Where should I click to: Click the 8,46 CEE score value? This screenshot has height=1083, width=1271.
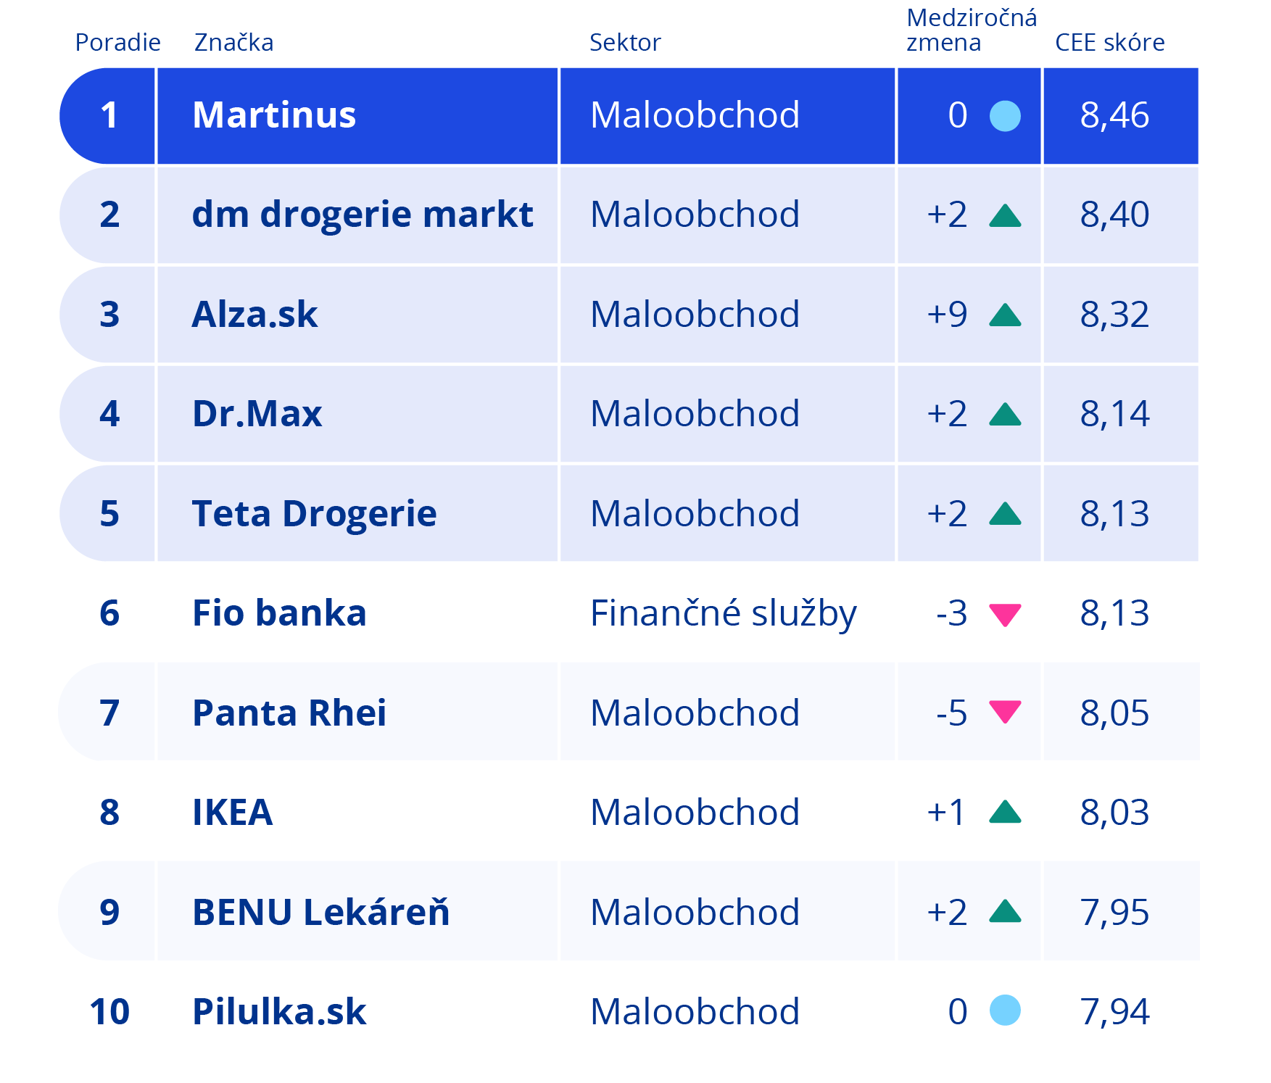coord(1114,115)
